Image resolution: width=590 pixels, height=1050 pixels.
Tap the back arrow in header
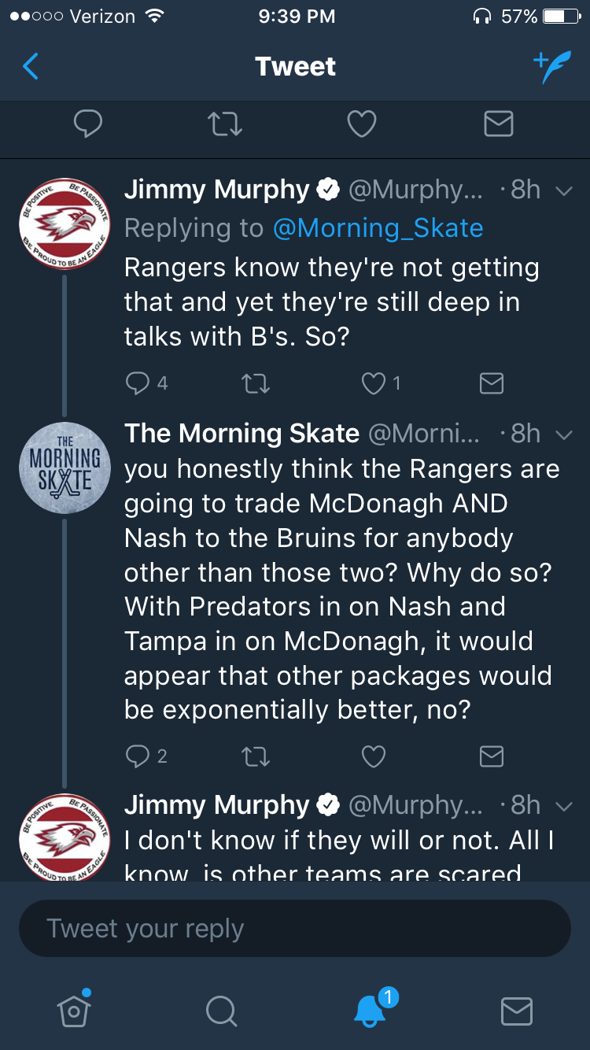[31, 67]
